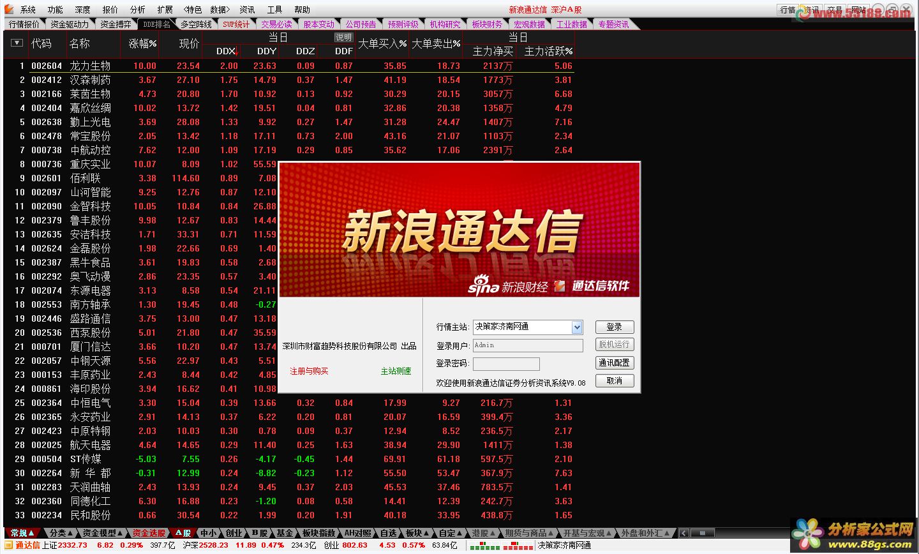Screen dimensions: 919x554
Task: Switch to the 板块财务 tab
Action: click(487, 24)
